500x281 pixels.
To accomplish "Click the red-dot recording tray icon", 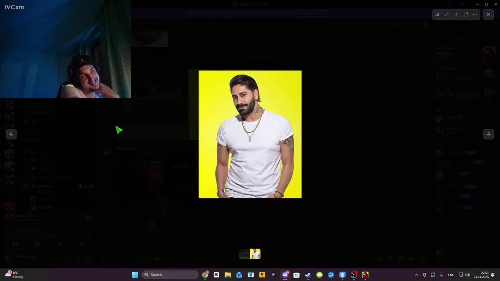I will (425, 275).
